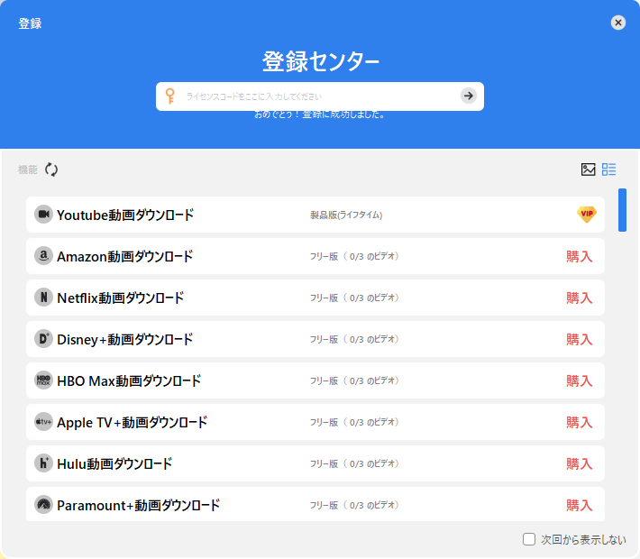Click 購入 for Paramount+動画ダウンロード
Image resolution: width=640 pixels, height=559 pixels.
tap(580, 506)
